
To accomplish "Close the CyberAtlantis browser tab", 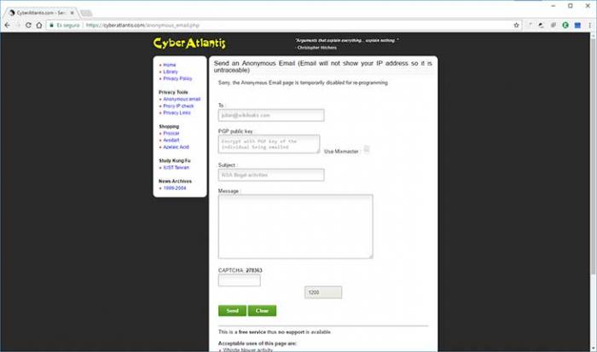I will (72, 13).
